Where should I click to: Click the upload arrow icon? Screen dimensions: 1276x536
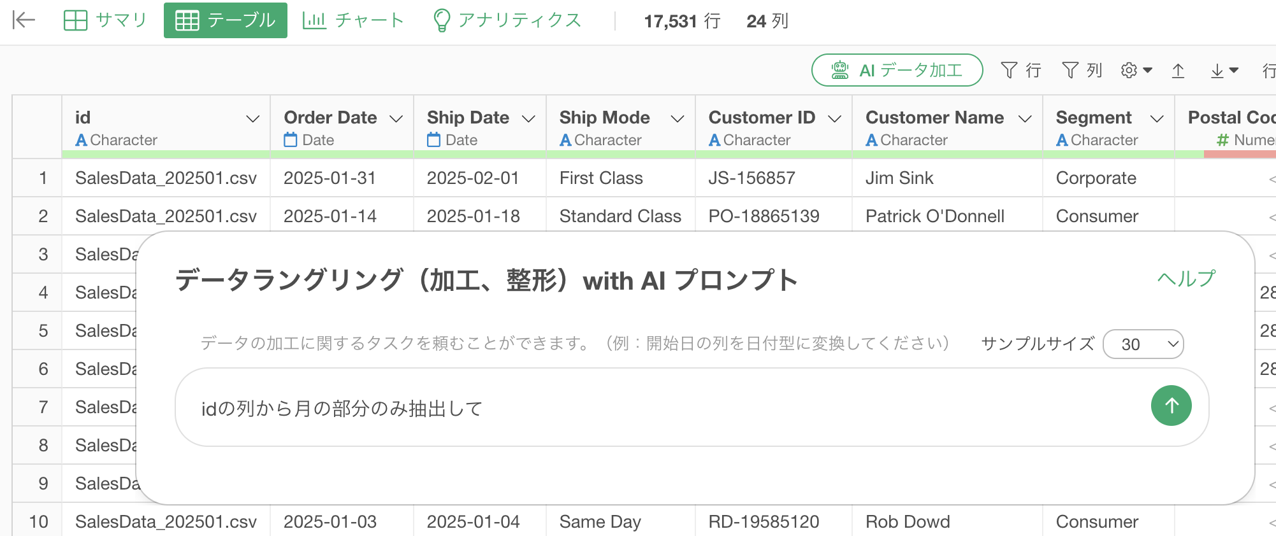pyautogui.click(x=1178, y=70)
